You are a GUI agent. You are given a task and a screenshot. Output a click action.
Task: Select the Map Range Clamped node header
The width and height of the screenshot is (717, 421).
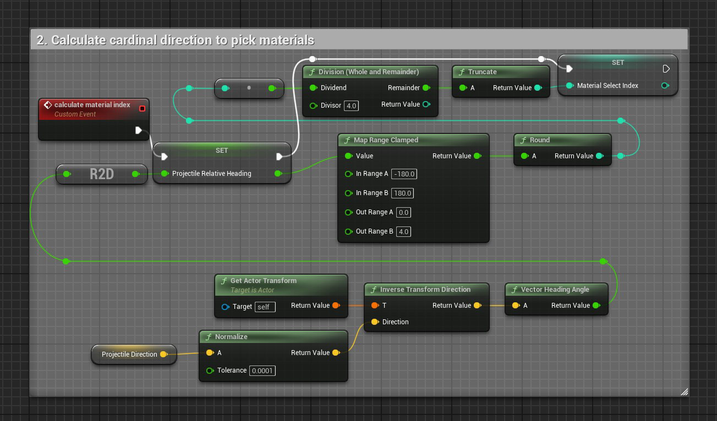(x=413, y=140)
